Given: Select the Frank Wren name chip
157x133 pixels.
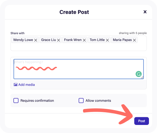Looking at the screenshot, I should click(75, 40).
